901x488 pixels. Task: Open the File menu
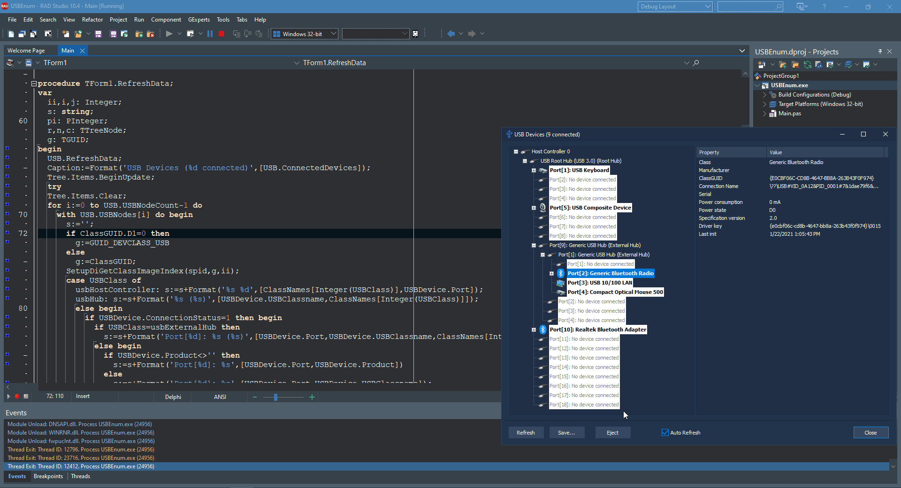click(12, 20)
